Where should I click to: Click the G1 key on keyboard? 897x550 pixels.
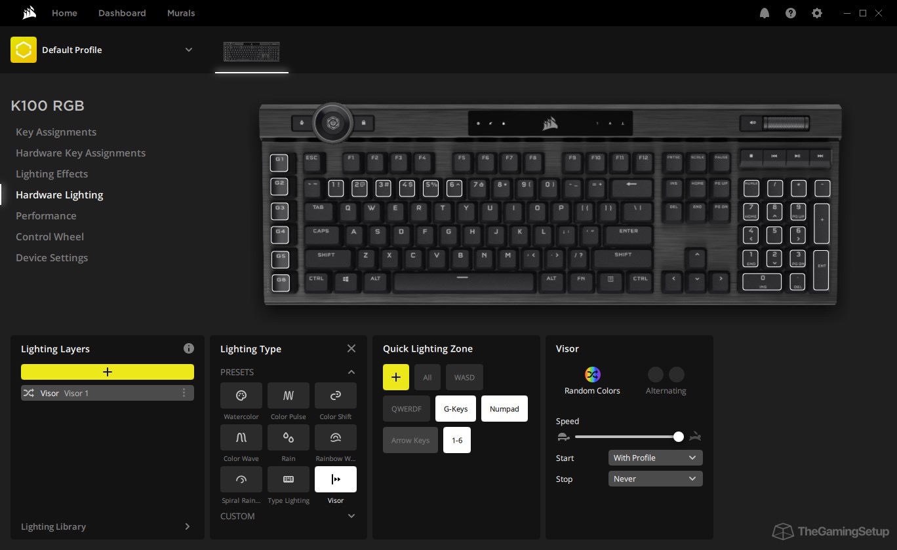point(280,162)
